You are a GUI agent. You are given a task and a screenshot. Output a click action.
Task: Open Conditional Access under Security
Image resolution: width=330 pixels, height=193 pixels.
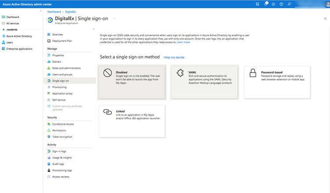click(x=63, y=124)
